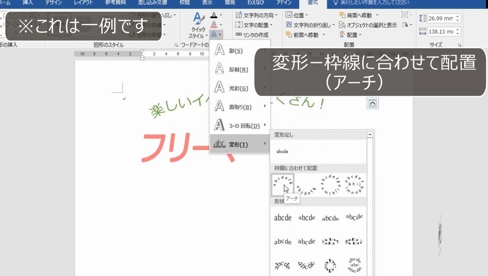This screenshot has height=276, width=488.
Task: Click the 前面へ移動 bring forward button
Action: [302, 35]
